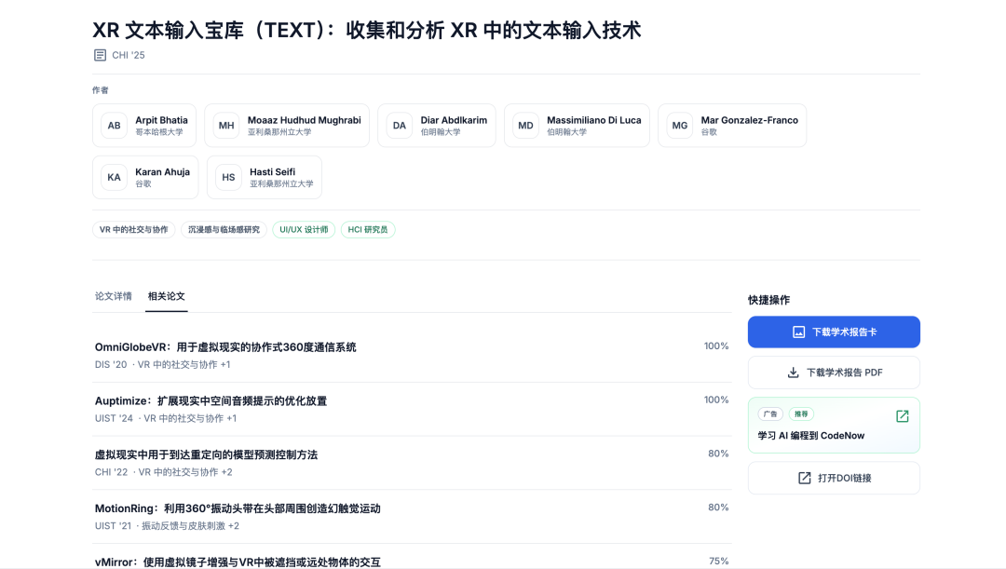Screen dimensions: 1006x569
Task: Select the 相关论文 tab
Action: [x=167, y=296]
